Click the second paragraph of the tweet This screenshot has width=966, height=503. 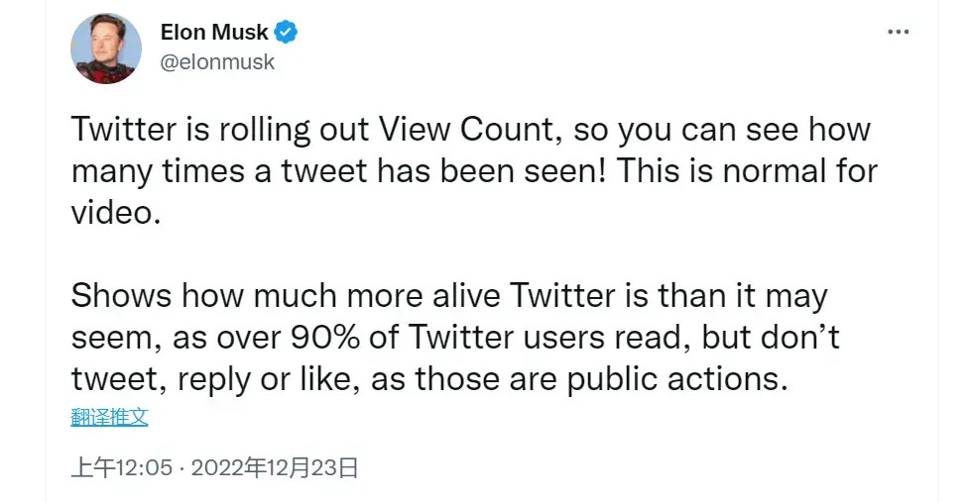(x=455, y=337)
